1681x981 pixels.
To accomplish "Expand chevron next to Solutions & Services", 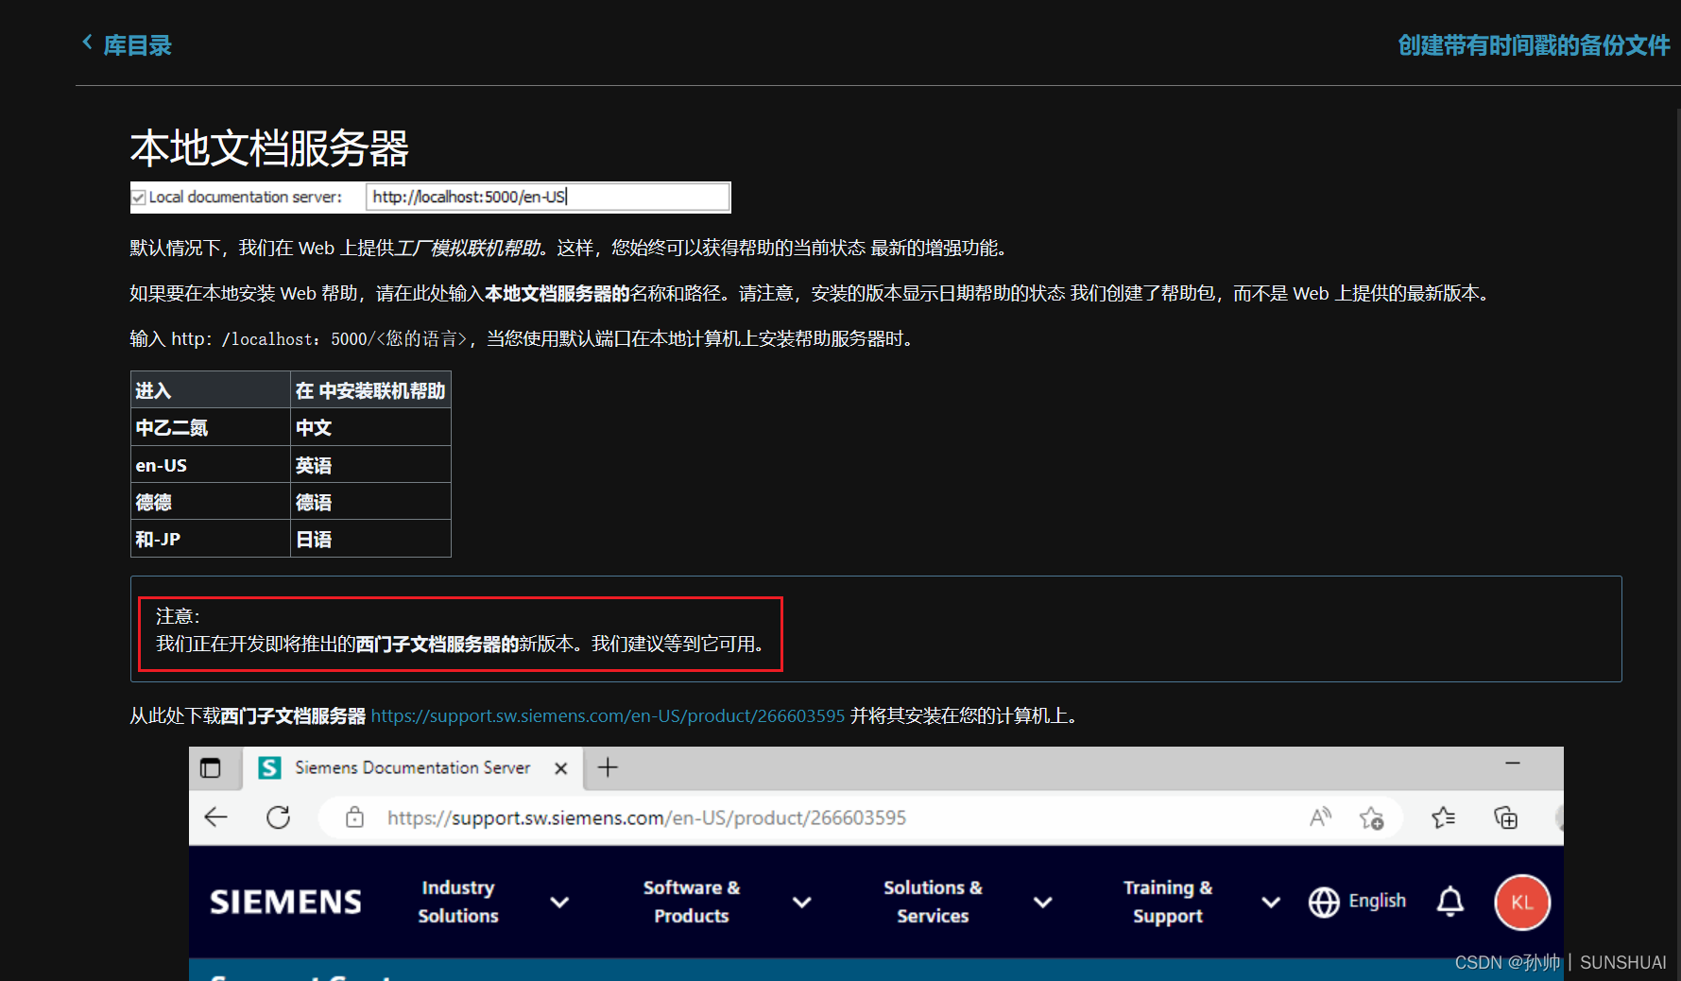I will [1043, 903].
